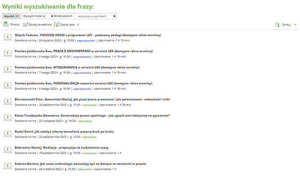Click the Wyniki: 29 results tab
300x176 pixels.
(11, 16)
